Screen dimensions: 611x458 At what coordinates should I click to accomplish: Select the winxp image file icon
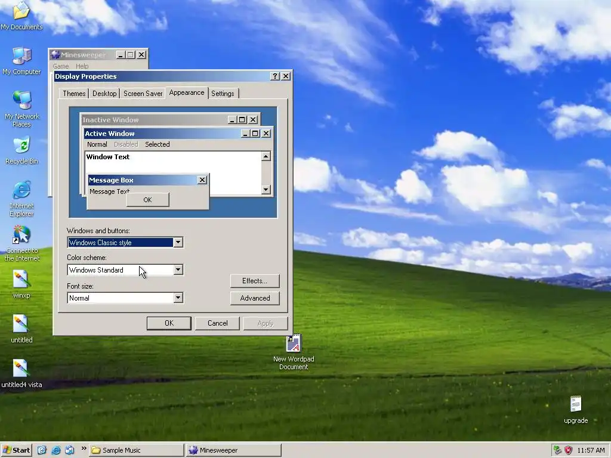pyautogui.click(x=21, y=284)
